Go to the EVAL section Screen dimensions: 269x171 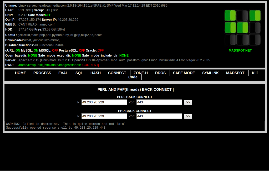pyautogui.click(x=63, y=73)
